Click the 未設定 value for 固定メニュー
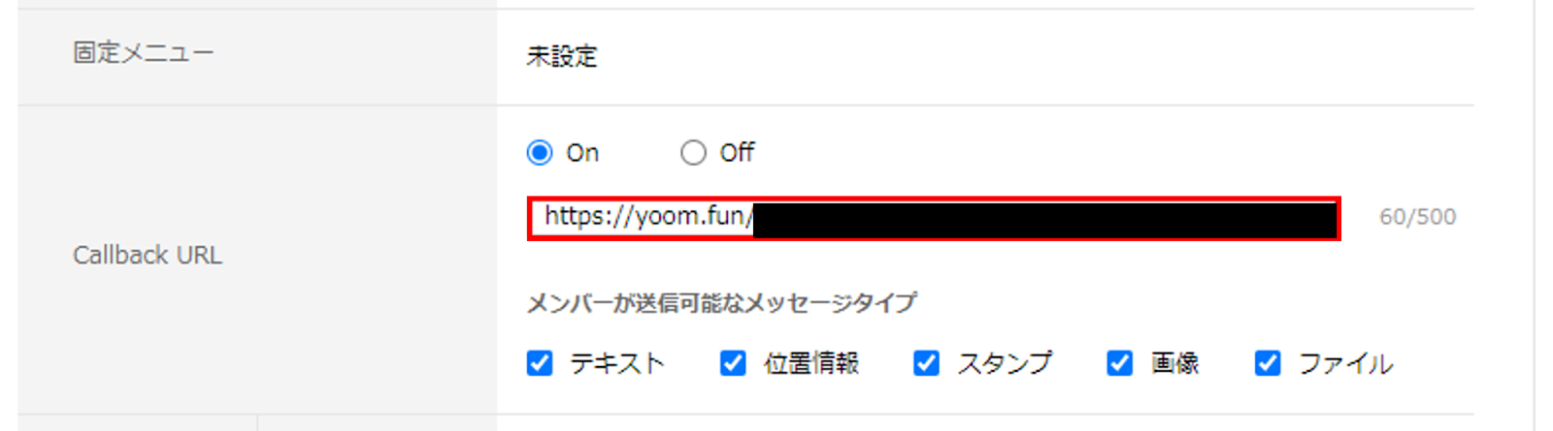Screen dimensions: 1553x431 point(562,56)
